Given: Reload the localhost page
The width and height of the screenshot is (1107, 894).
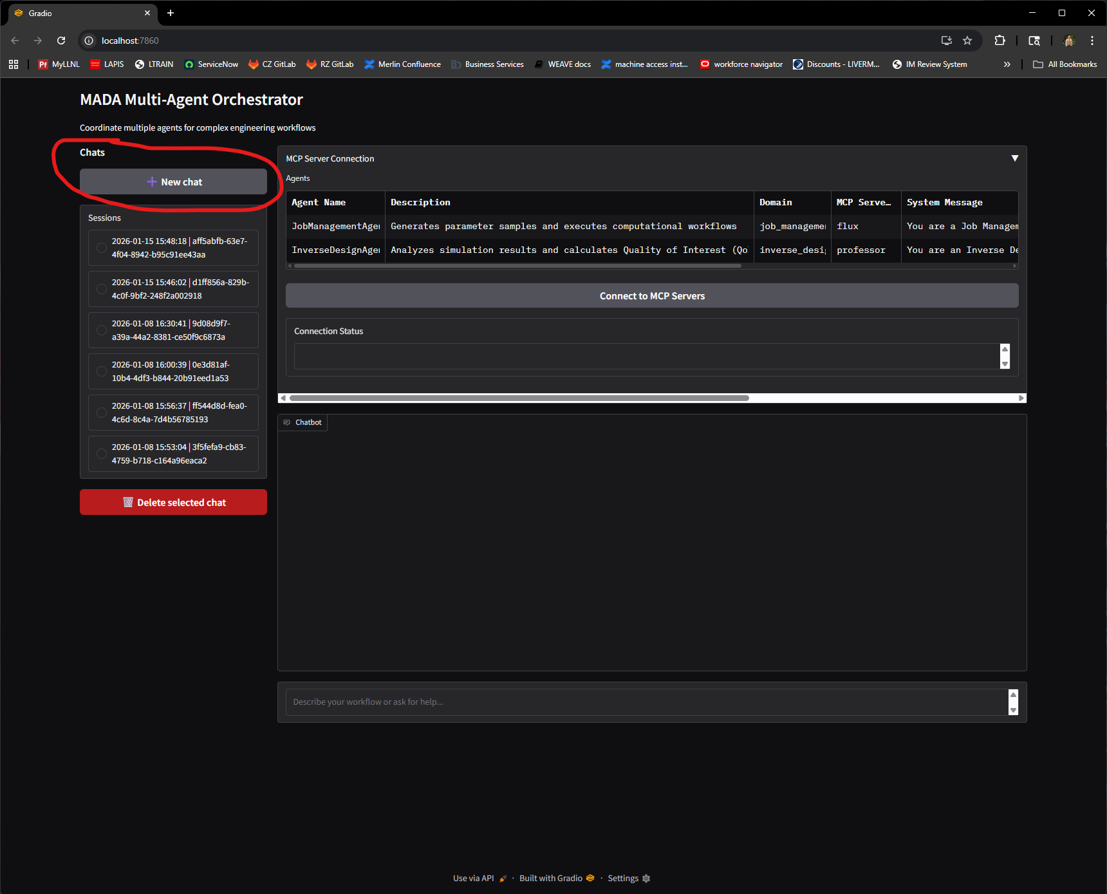Looking at the screenshot, I should [61, 41].
